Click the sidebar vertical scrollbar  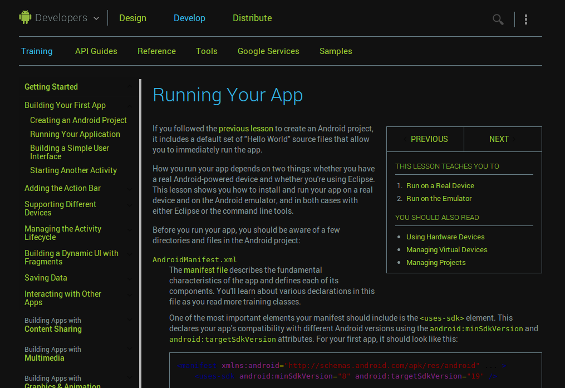click(140, 233)
